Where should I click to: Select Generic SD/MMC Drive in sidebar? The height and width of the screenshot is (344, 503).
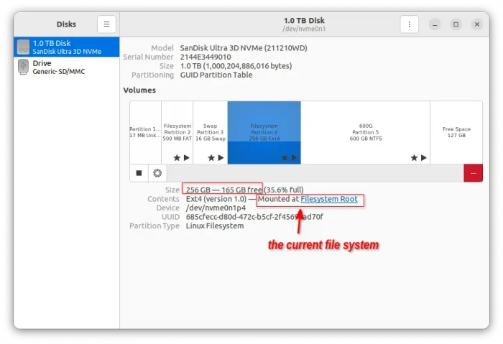coord(66,68)
